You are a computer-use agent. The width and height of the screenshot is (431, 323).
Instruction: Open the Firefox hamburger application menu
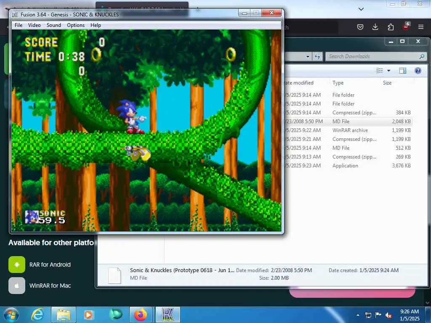[x=421, y=27]
